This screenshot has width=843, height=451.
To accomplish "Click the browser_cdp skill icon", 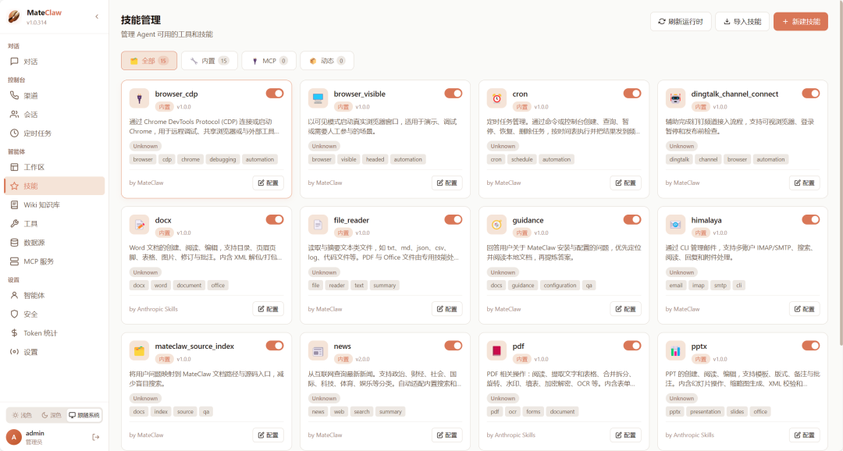I will pyautogui.click(x=140, y=98).
